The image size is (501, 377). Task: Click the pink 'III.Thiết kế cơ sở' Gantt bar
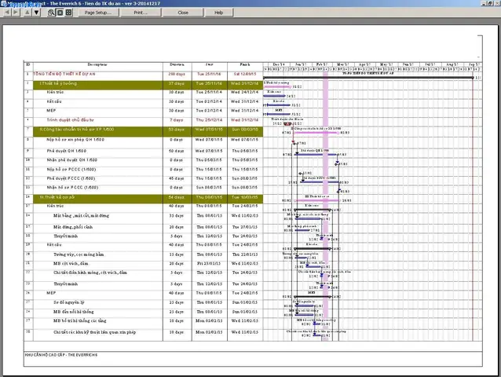[317, 200]
